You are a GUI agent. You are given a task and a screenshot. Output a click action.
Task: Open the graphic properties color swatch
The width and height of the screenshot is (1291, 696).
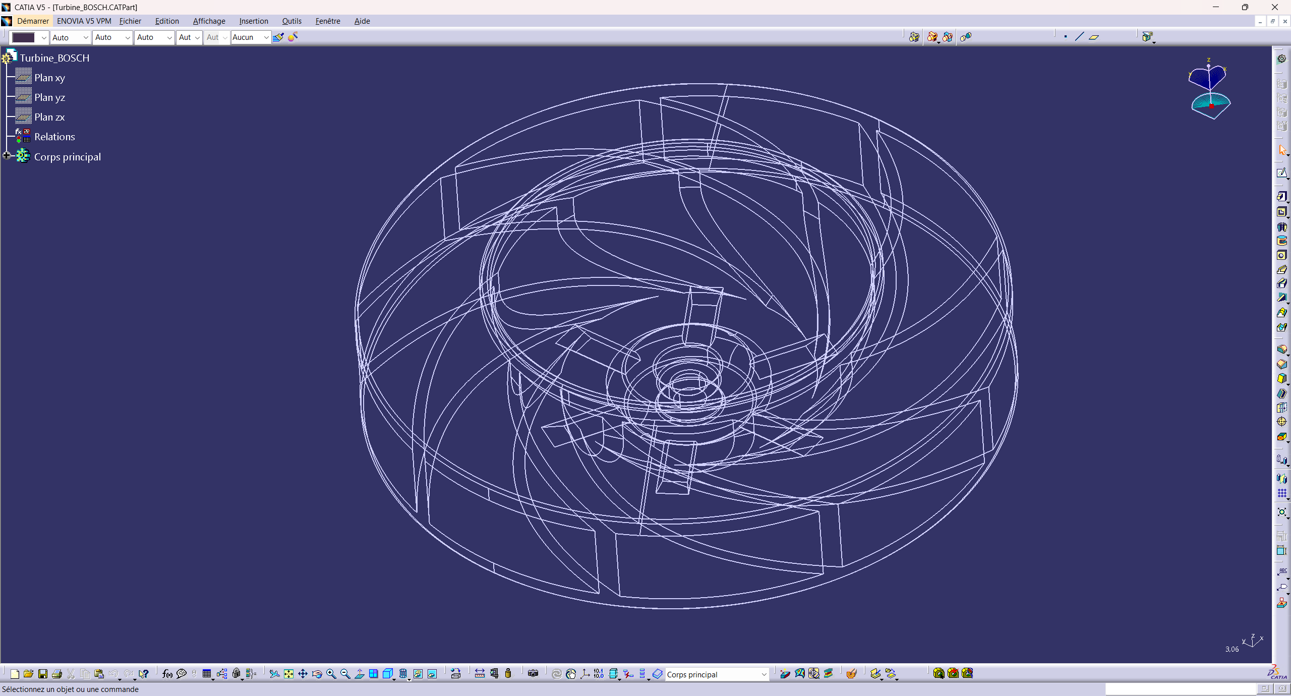(x=24, y=37)
